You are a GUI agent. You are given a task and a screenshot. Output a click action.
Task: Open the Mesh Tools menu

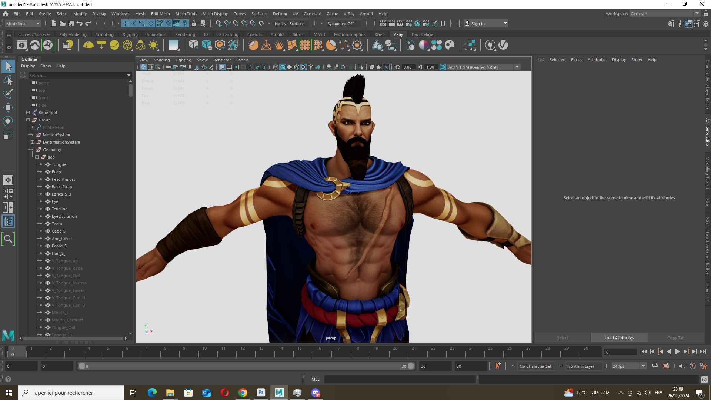186,14
